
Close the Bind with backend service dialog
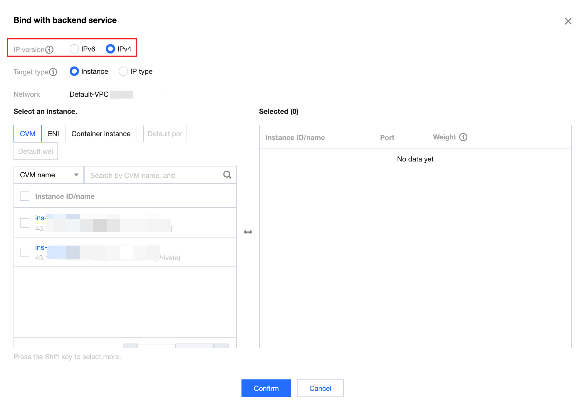568,21
